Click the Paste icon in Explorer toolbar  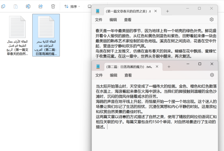(x=15, y=7)
